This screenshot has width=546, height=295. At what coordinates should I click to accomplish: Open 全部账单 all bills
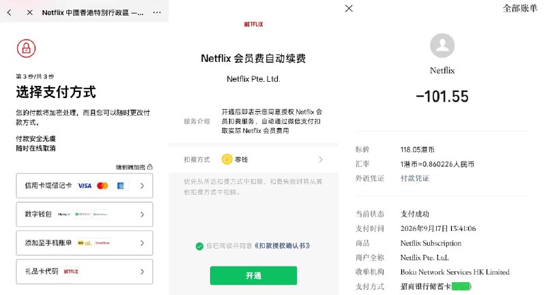tap(520, 8)
